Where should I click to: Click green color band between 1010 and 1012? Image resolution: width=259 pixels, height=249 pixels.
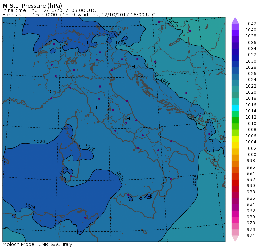[x=235, y=120]
